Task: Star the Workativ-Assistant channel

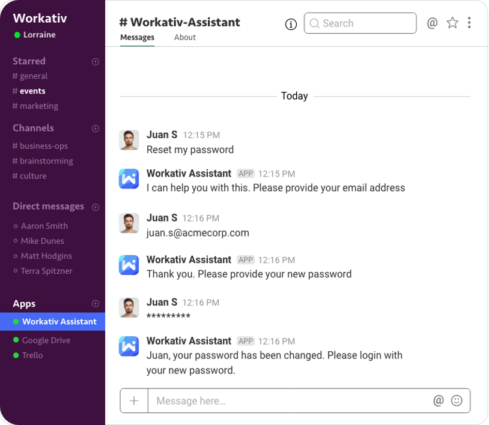Action: point(452,23)
